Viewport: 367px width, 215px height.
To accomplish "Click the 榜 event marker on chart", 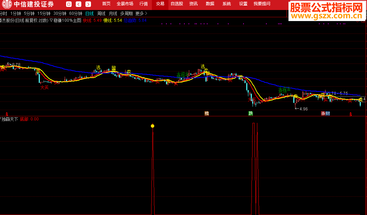I will (x=207, y=114).
